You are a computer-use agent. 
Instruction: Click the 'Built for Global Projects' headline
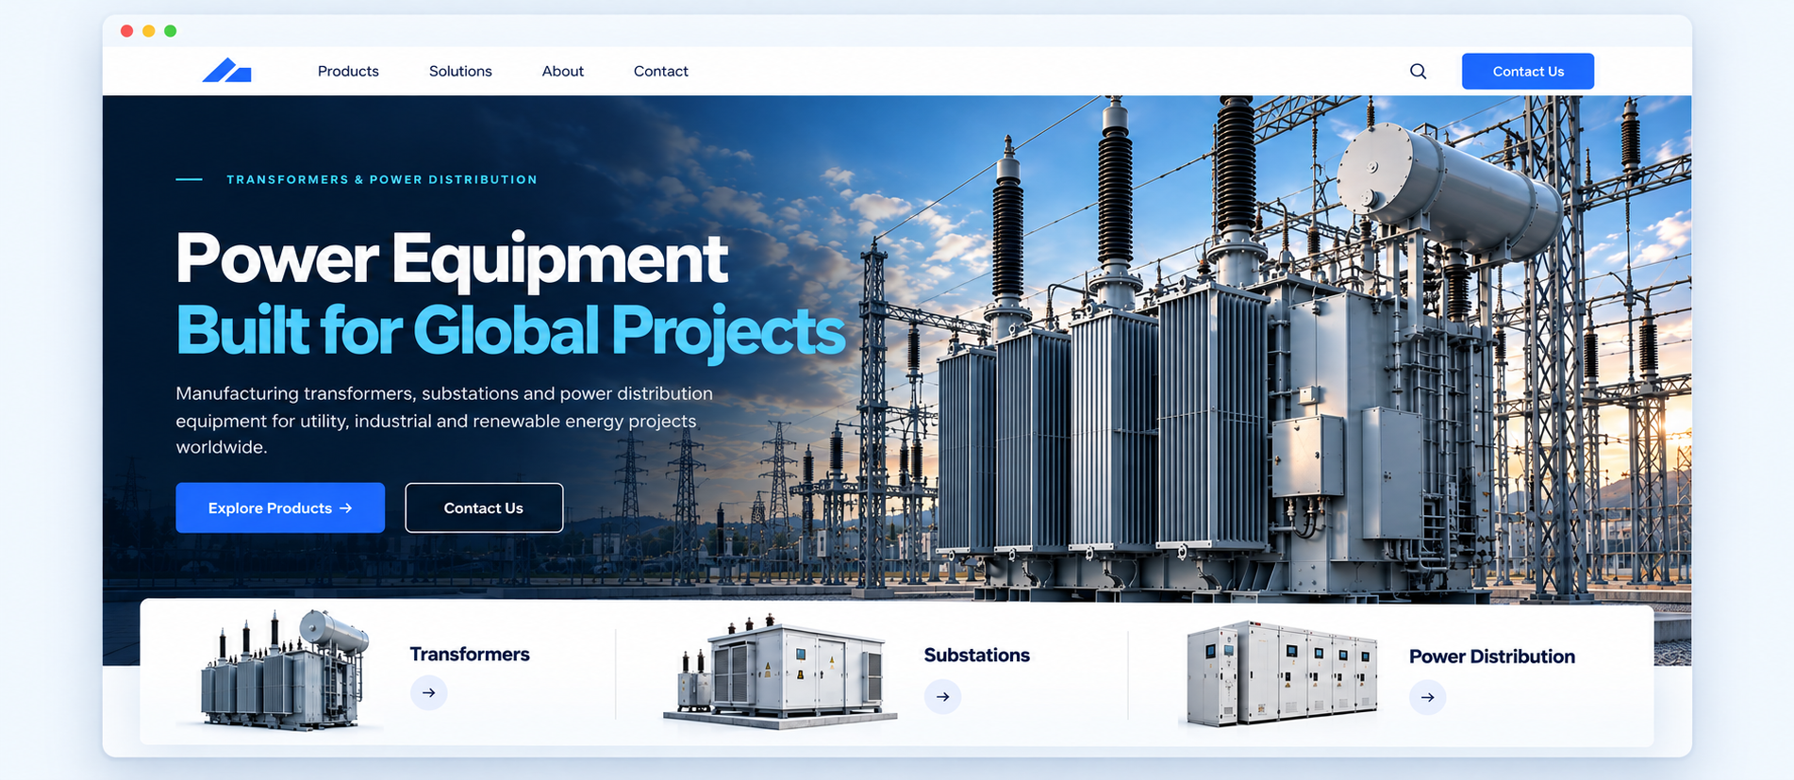[510, 332]
